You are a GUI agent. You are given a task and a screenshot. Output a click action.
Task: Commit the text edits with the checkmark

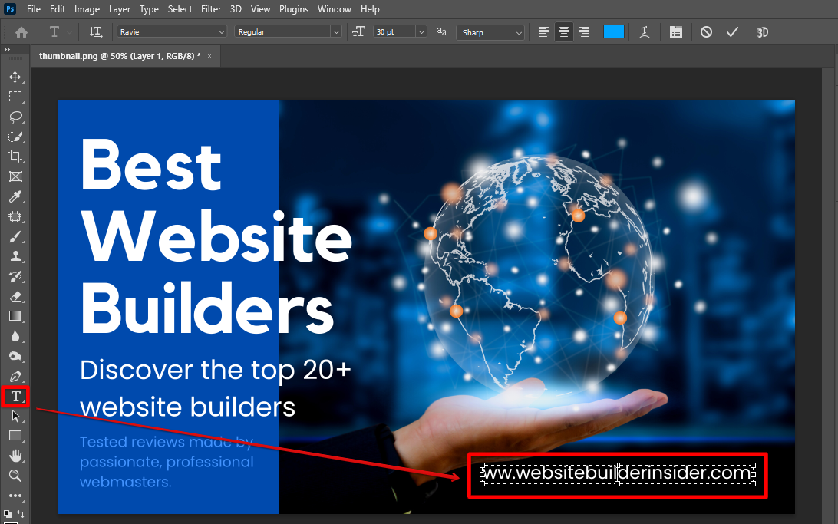732,31
